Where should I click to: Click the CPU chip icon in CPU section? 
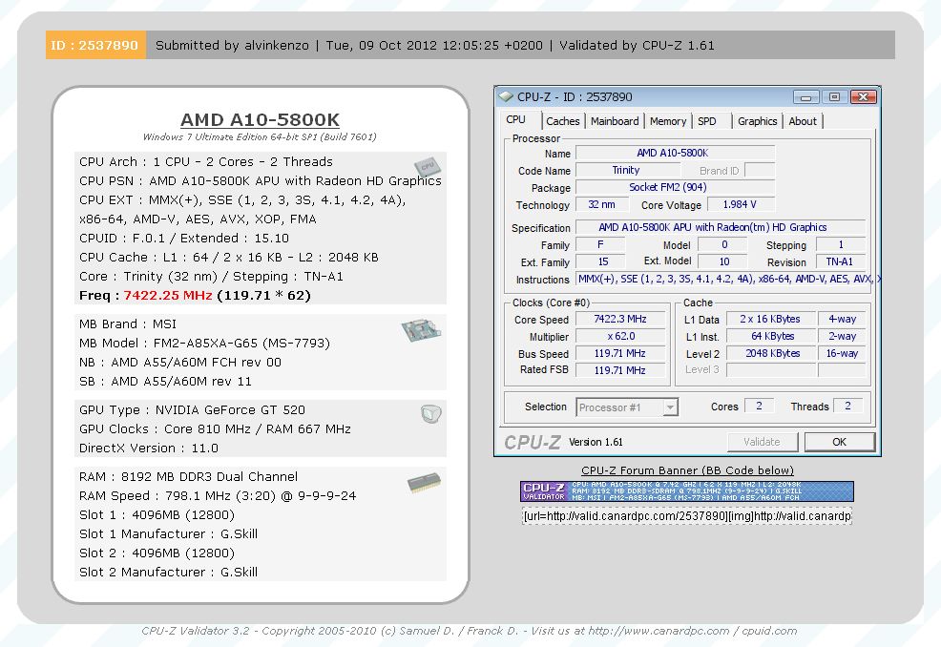(428, 166)
